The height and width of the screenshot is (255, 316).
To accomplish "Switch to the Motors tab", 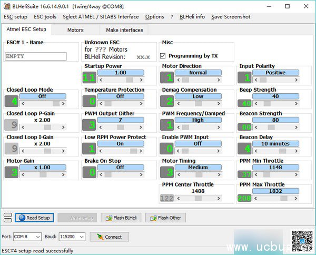I will pyautogui.click(x=75, y=30).
